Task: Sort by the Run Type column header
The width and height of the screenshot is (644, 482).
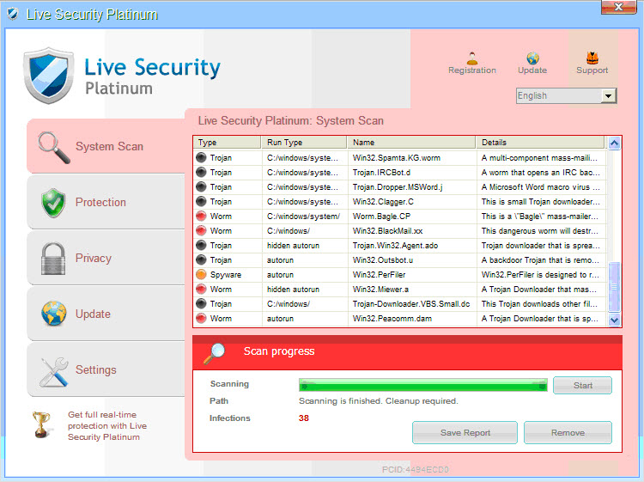Action: (x=304, y=142)
